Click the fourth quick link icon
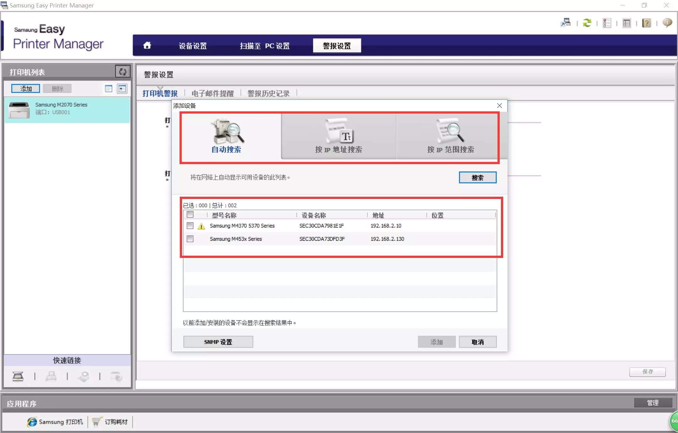 [x=116, y=376]
